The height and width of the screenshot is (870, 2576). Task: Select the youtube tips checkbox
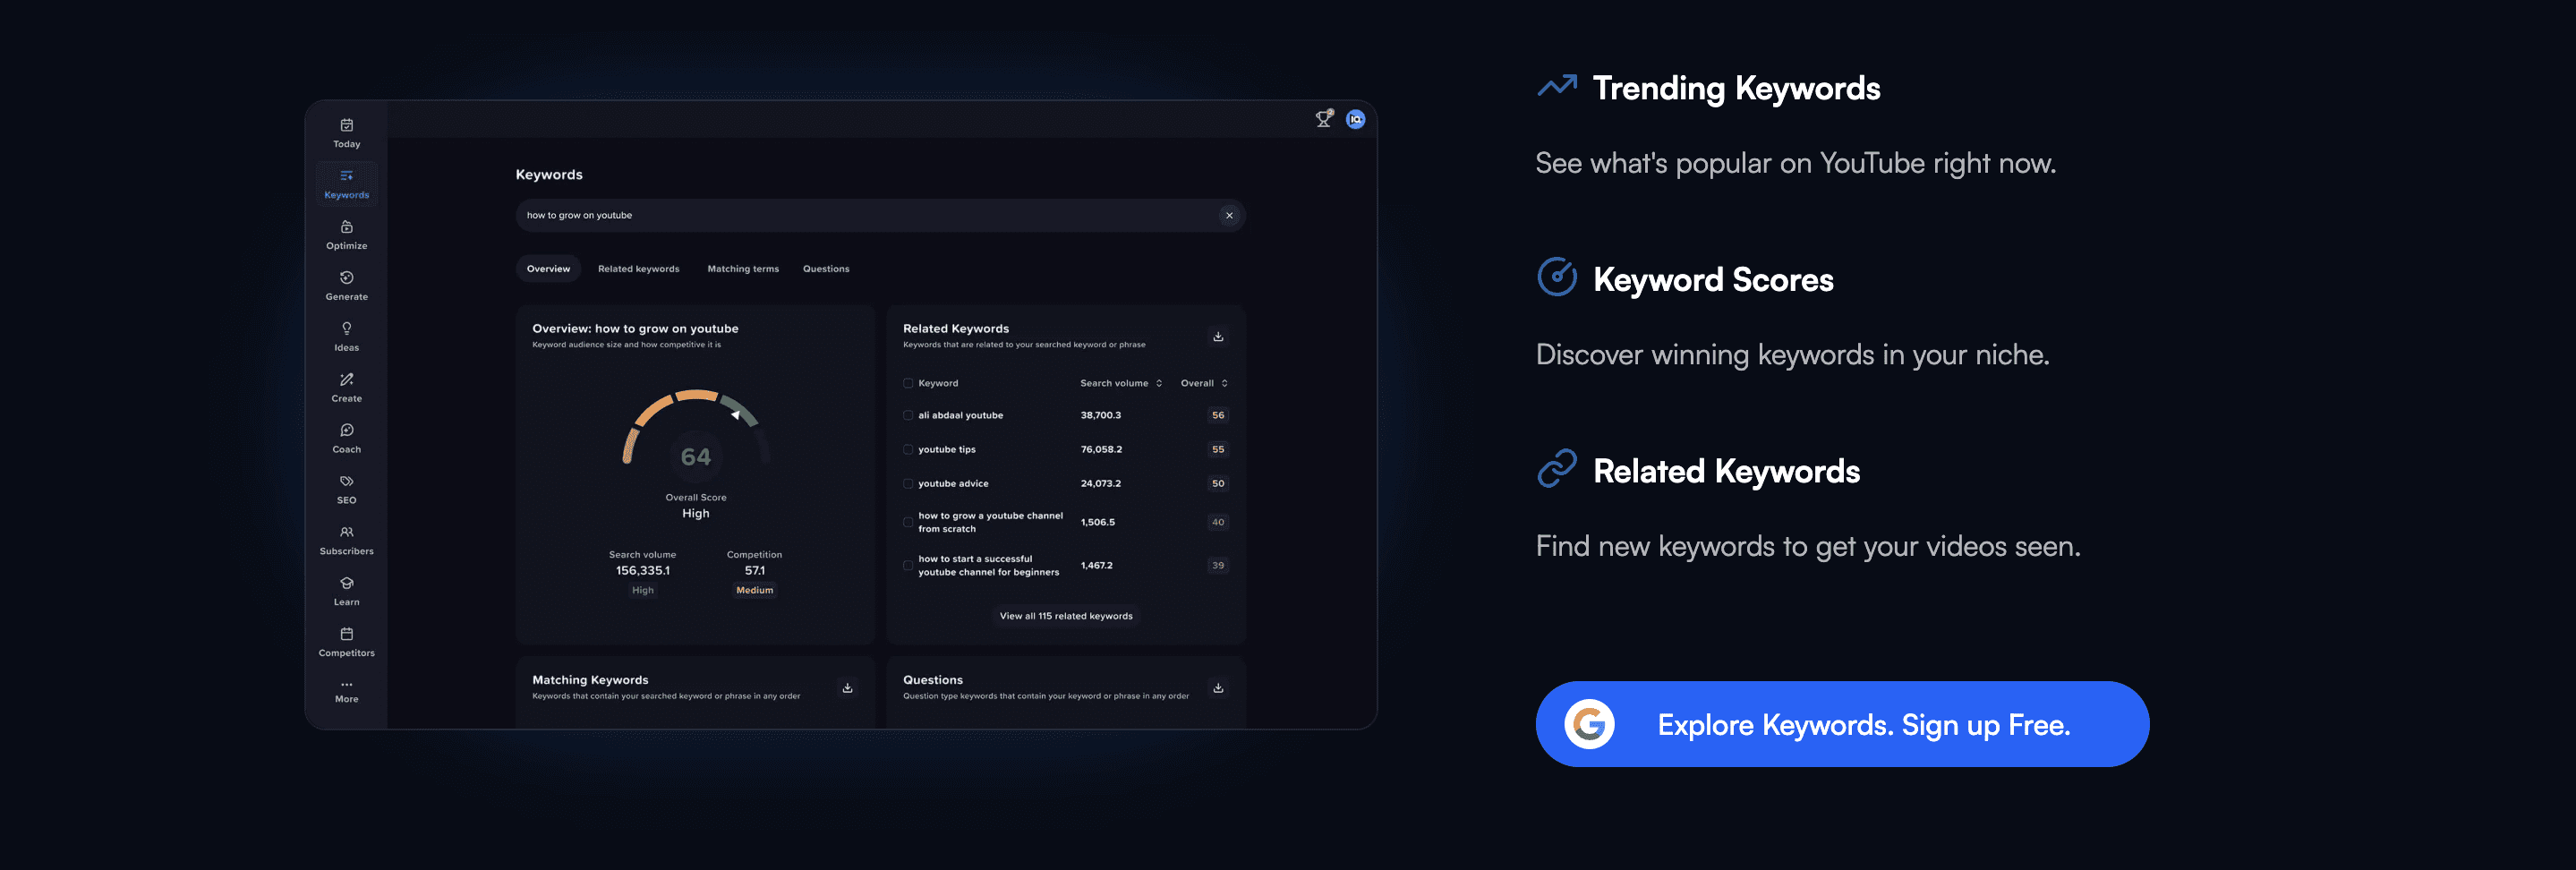point(908,449)
